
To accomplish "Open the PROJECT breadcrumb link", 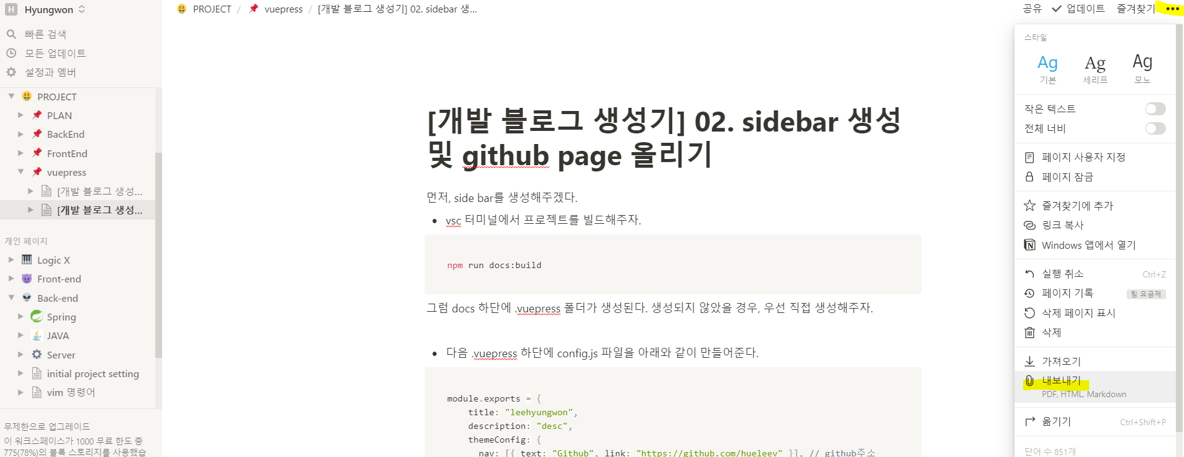I will point(204,9).
